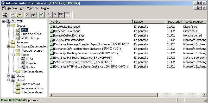Collapse the Configuración de clúster branch
The height and width of the screenshot is (103, 208).
click(9, 46)
